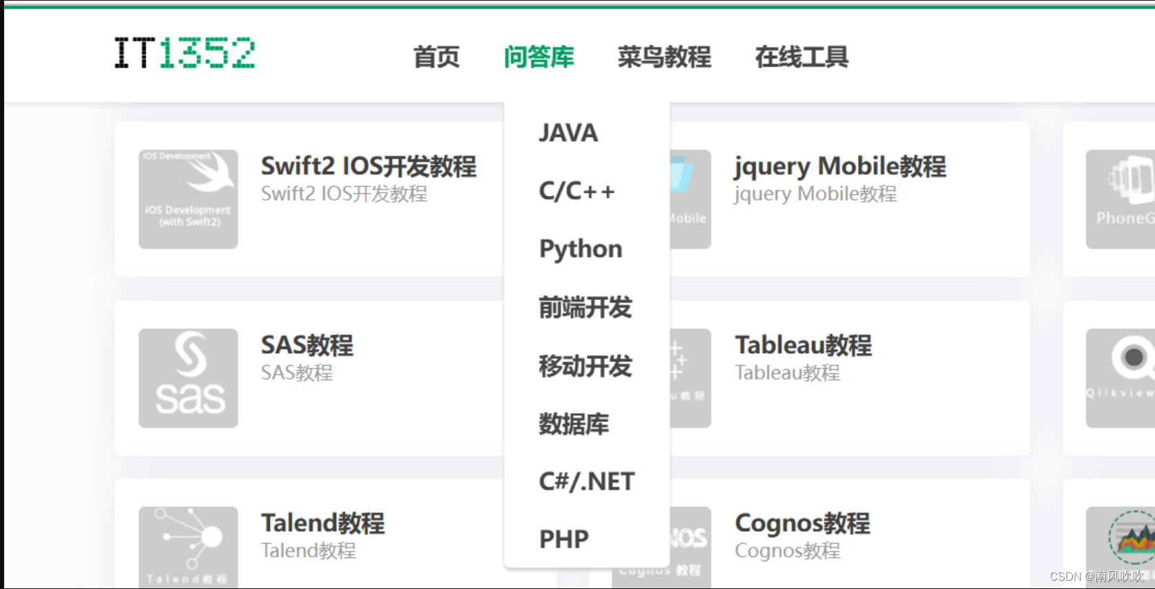1155x589 pixels.
Task: Click the PhoneGap tutorial icon
Action: [x=1120, y=199]
